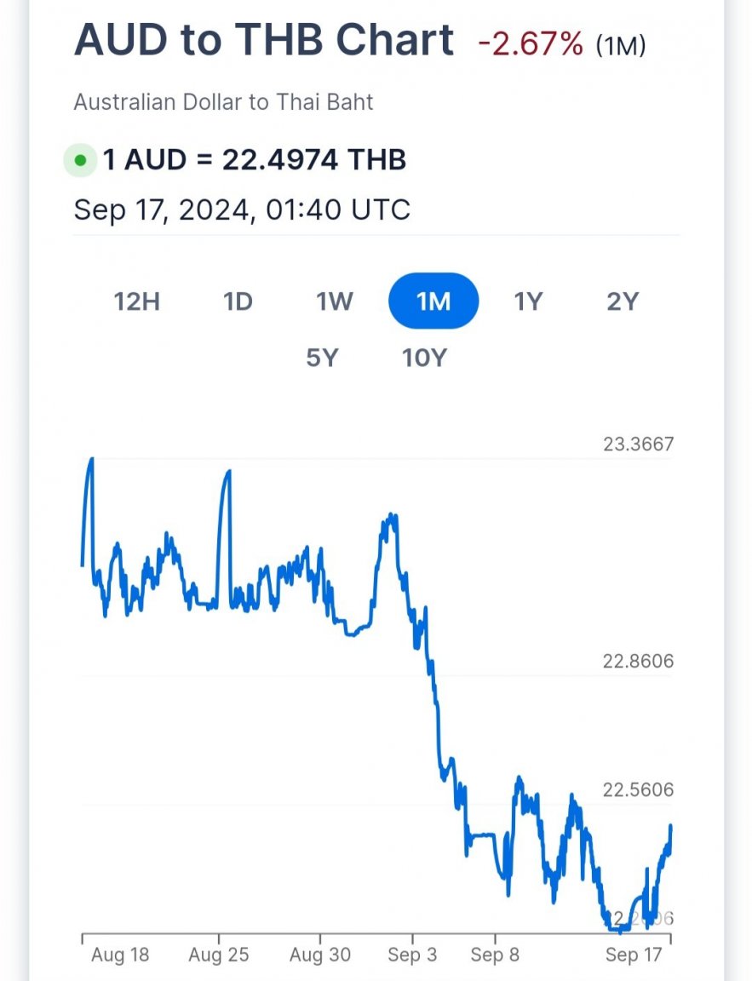The height and width of the screenshot is (981, 752).
Task: Click the Aug 18 axis marker
Action: pos(120,955)
